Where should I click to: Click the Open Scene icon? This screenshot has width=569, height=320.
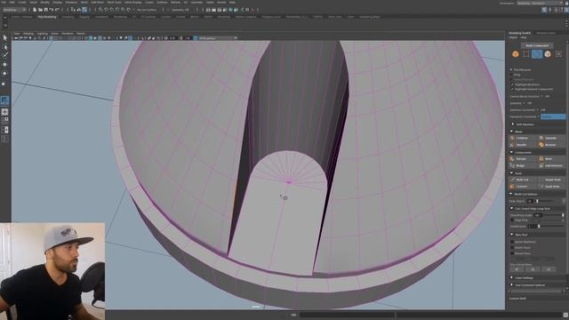pos(40,10)
